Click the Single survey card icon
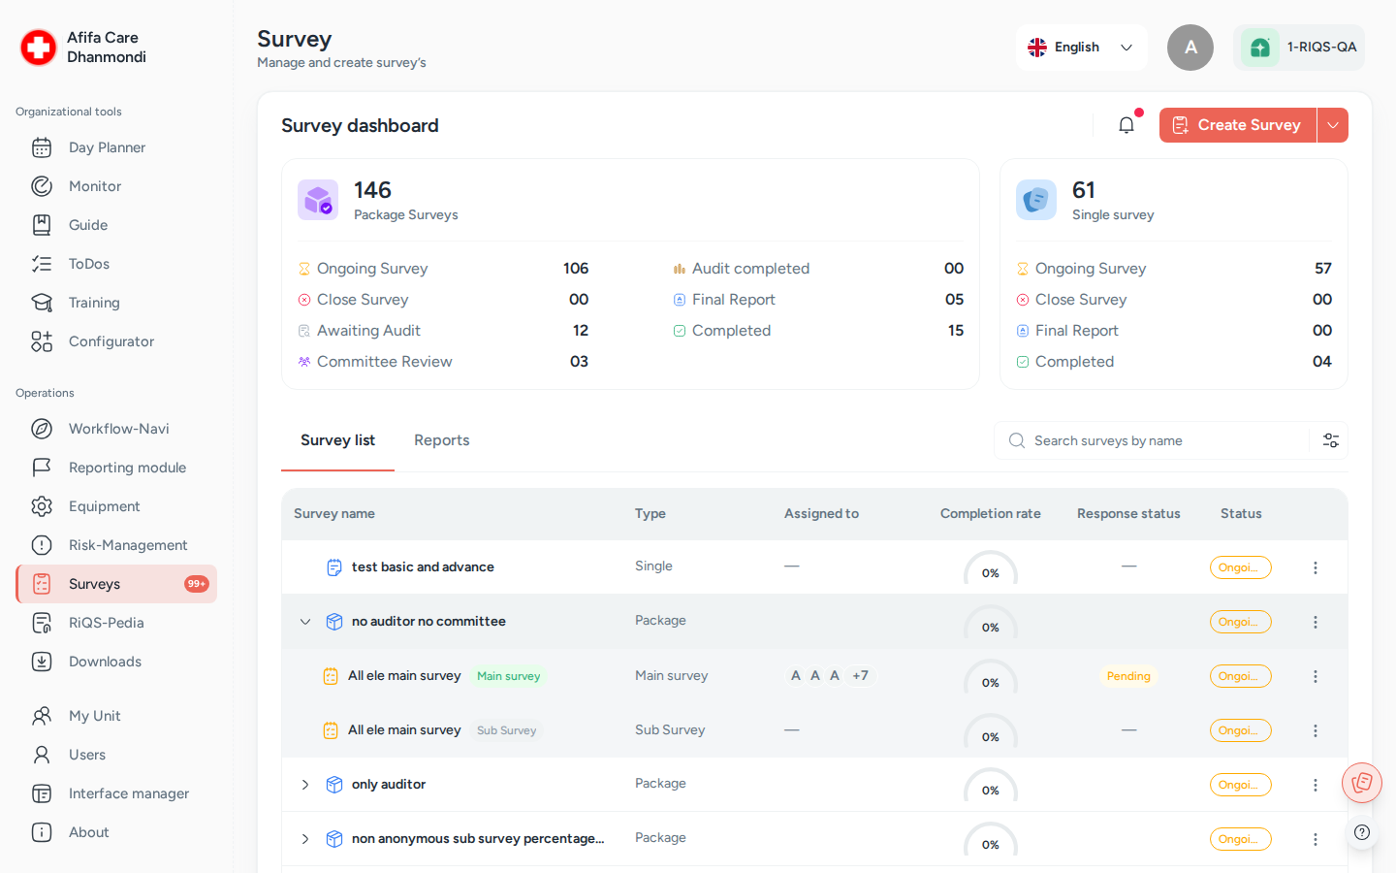 point(1036,200)
